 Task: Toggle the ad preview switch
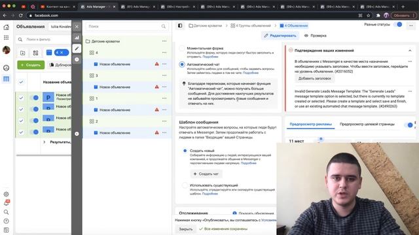pos(409,125)
